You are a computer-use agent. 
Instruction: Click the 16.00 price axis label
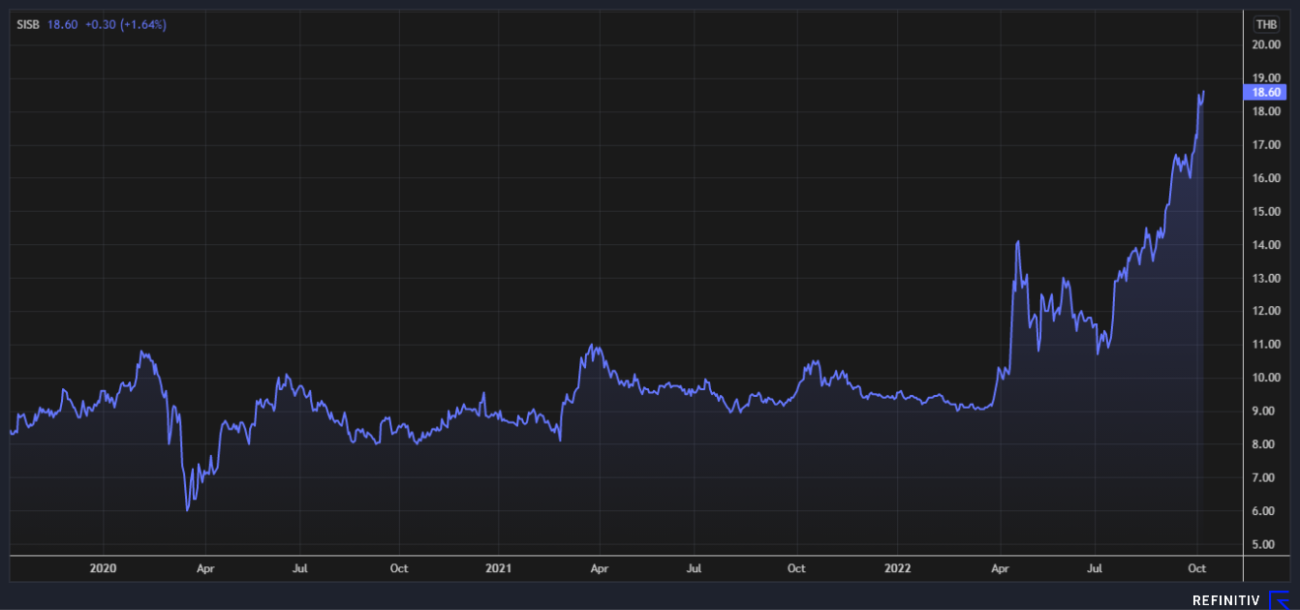coord(1267,178)
